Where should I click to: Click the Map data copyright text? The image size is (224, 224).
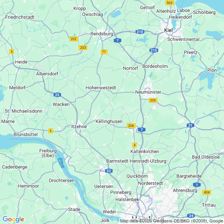[172, 221]
